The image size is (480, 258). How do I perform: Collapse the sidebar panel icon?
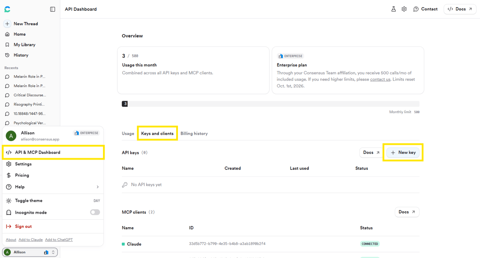[x=52, y=9]
